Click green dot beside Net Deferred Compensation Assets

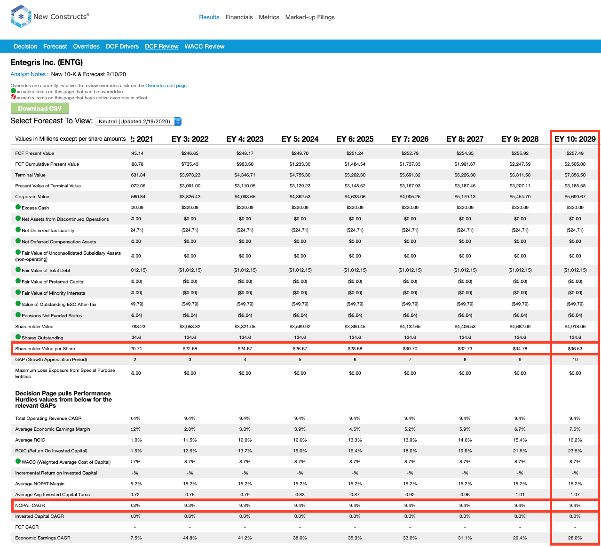pos(18,241)
